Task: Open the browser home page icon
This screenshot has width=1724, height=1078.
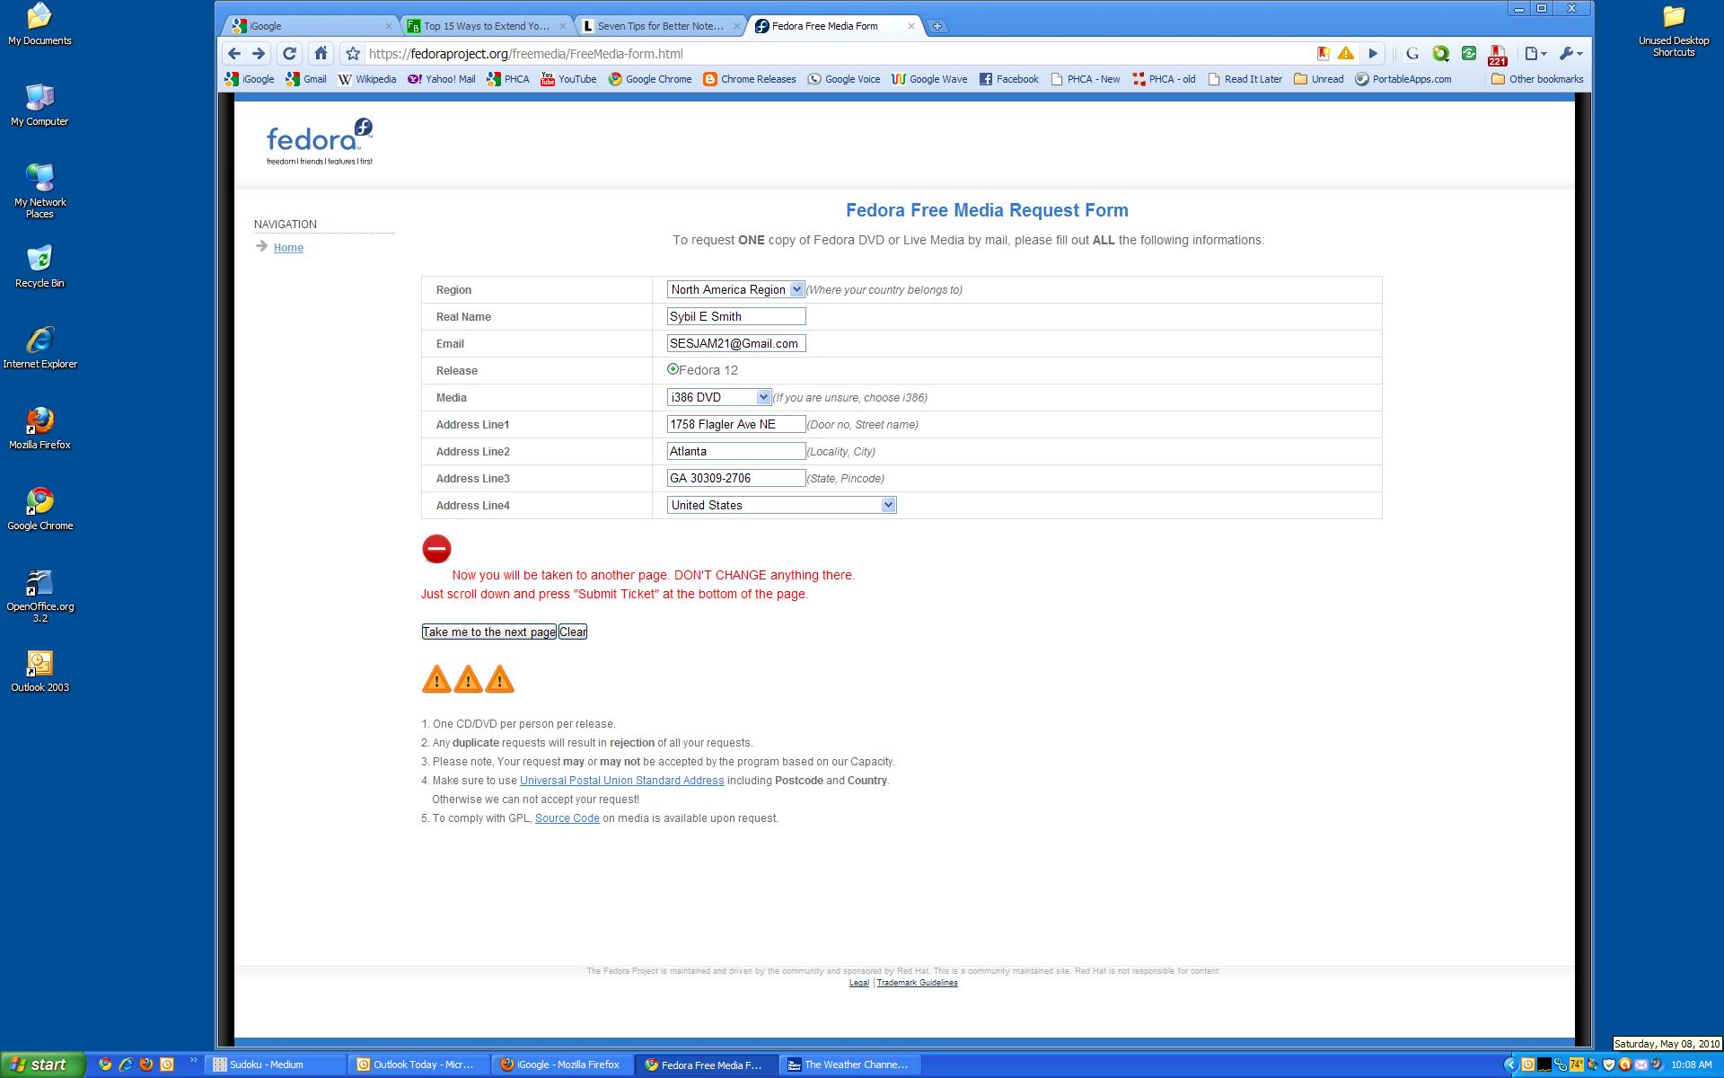Action: point(321,54)
